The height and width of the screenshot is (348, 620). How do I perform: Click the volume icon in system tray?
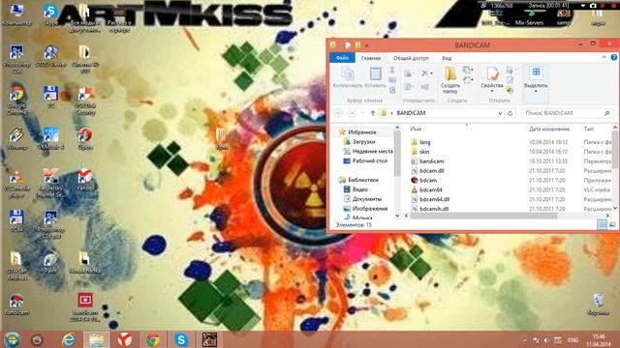click(546, 340)
